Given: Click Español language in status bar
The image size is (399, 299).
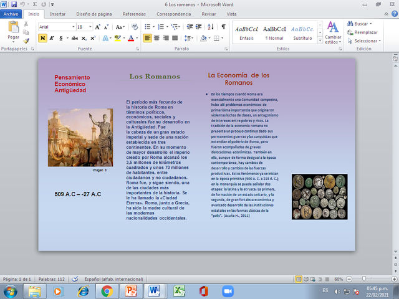Looking at the screenshot, I should click(113, 279).
